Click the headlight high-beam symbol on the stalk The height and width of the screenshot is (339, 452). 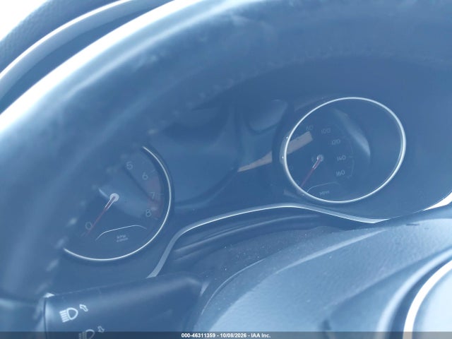pyautogui.click(x=69, y=314)
